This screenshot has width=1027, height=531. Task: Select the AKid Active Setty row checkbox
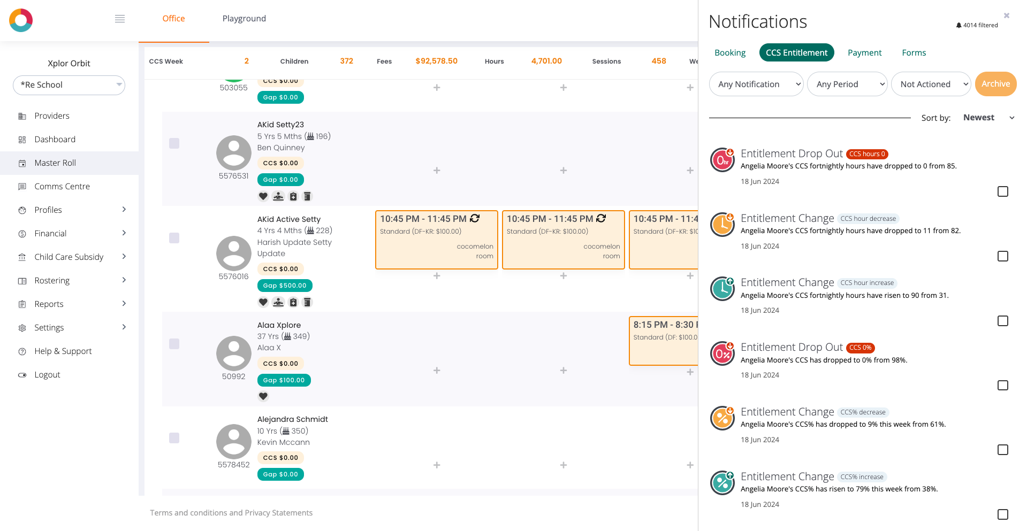click(174, 238)
